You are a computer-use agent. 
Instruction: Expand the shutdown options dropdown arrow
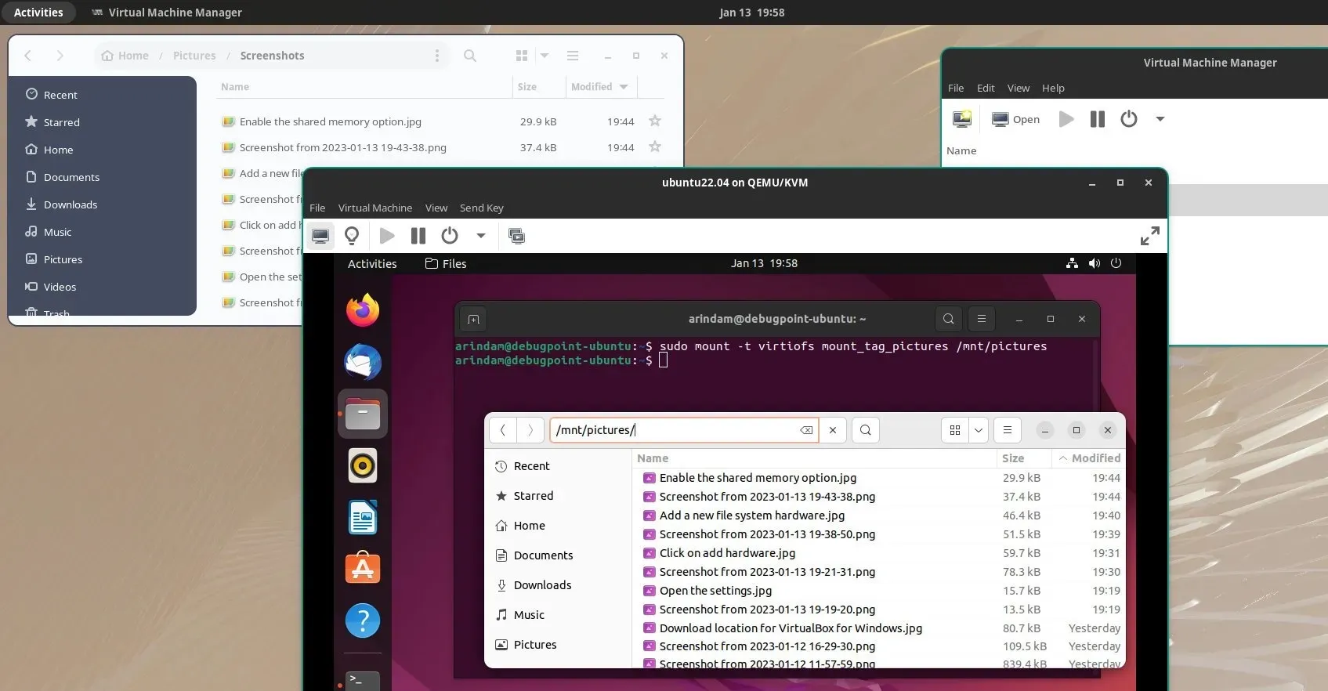pyautogui.click(x=481, y=236)
